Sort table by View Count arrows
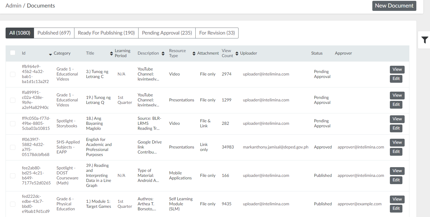430x217 pixels. pos(237,53)
